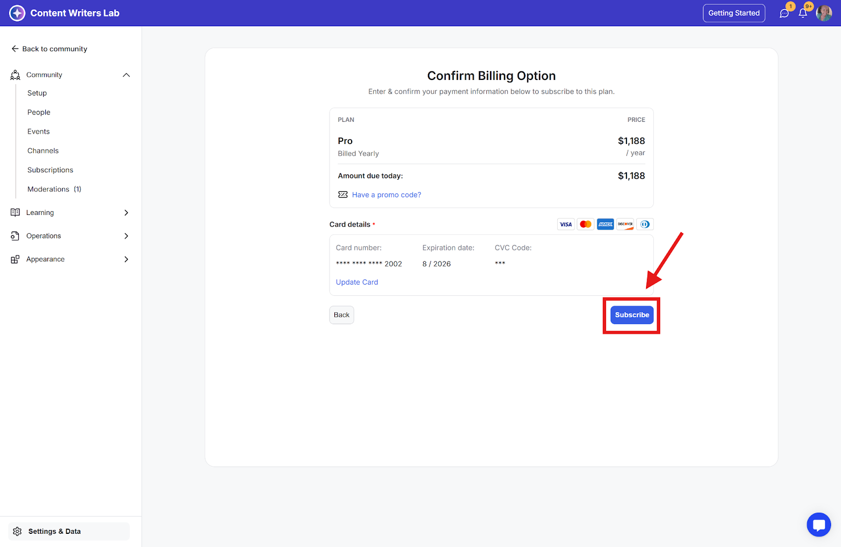This screenshot has width=841, height=547.
Task: Click the Getting Started button
Action: (734, 13)
